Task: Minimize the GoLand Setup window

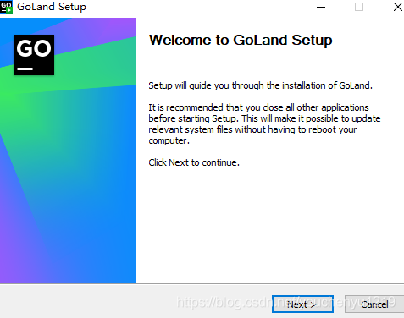Action: pyautogui.click(x=321, y=7)
